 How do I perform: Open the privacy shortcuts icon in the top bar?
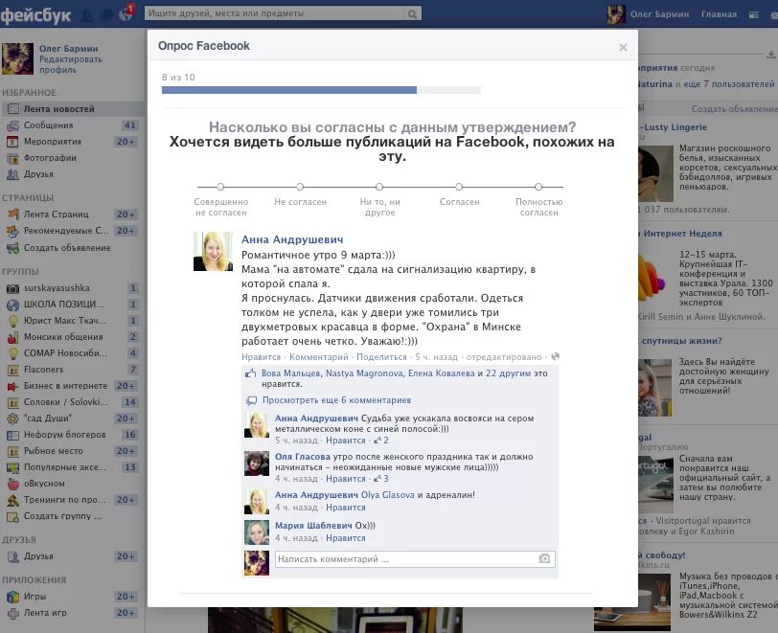tap(754, 15)
